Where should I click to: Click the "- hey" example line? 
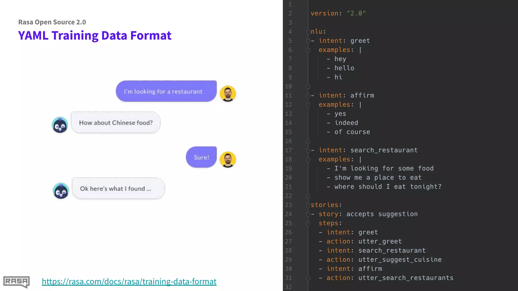click(x=336, y=59)
